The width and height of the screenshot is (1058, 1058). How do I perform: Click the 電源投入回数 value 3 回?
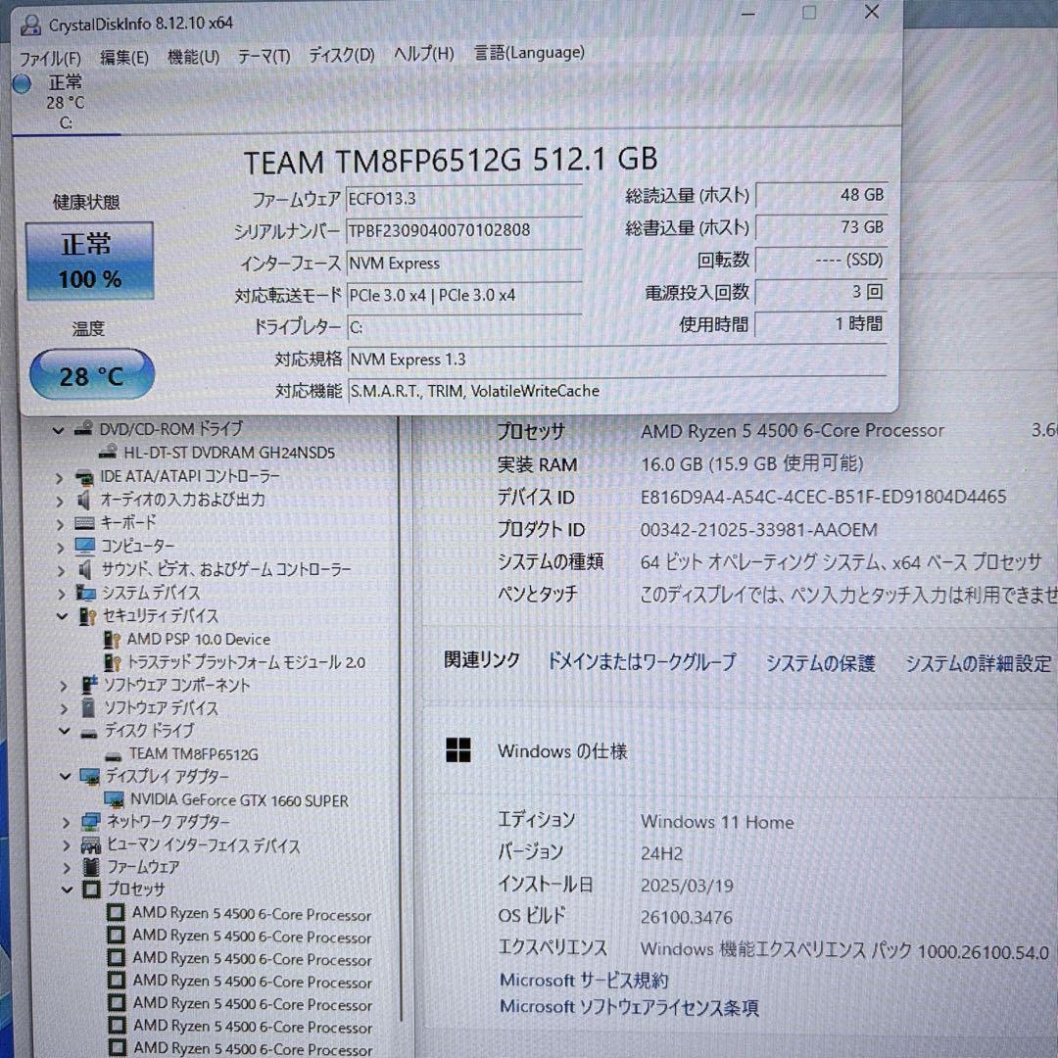(821, 292)
